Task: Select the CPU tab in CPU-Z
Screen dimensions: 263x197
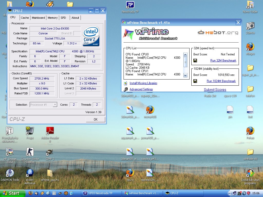Action: point(13,17)
